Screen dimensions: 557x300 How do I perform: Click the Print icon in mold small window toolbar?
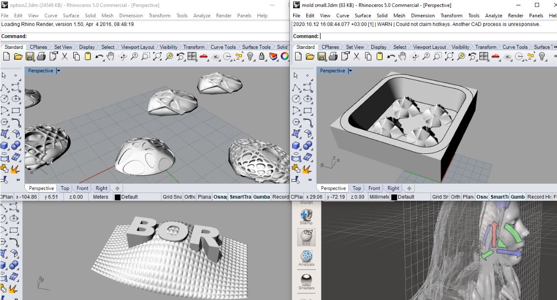(x=332, y=57)
